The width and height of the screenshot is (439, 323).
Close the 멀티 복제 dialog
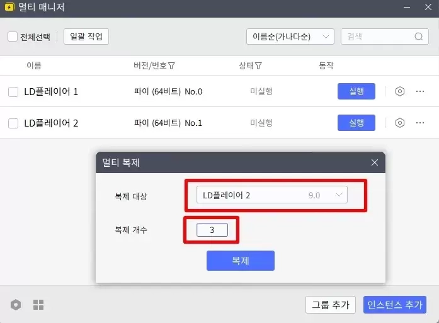(374, 162)
